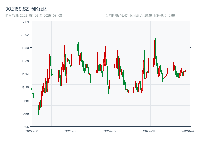Click the y-axis label 20.02

25,35
